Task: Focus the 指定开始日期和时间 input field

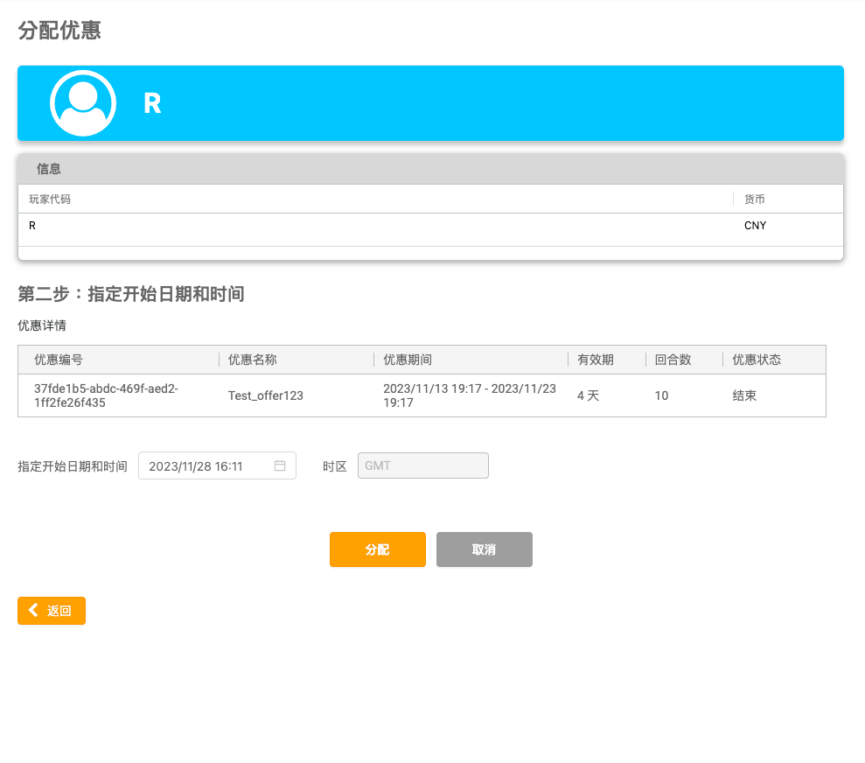Action: tap(208, 465)
